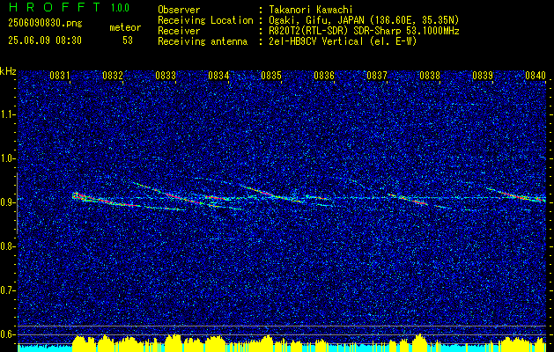The height and width of the screenshot is (352, 554).
Task: Click the 0832 time marker
Action: click(113, 75)
